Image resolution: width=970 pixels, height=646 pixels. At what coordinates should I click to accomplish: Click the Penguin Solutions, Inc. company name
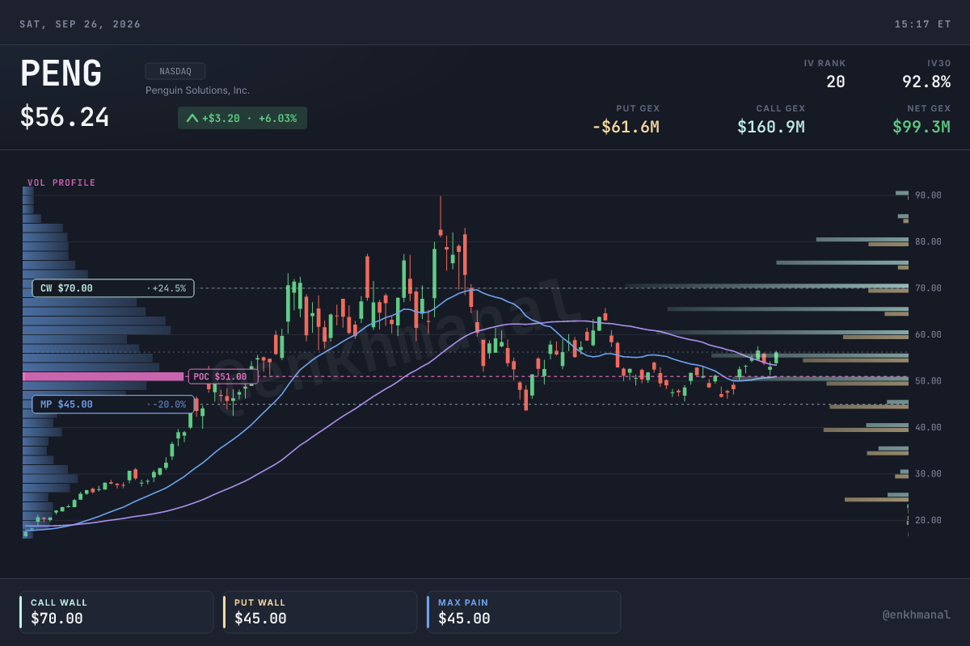point(197,90)
